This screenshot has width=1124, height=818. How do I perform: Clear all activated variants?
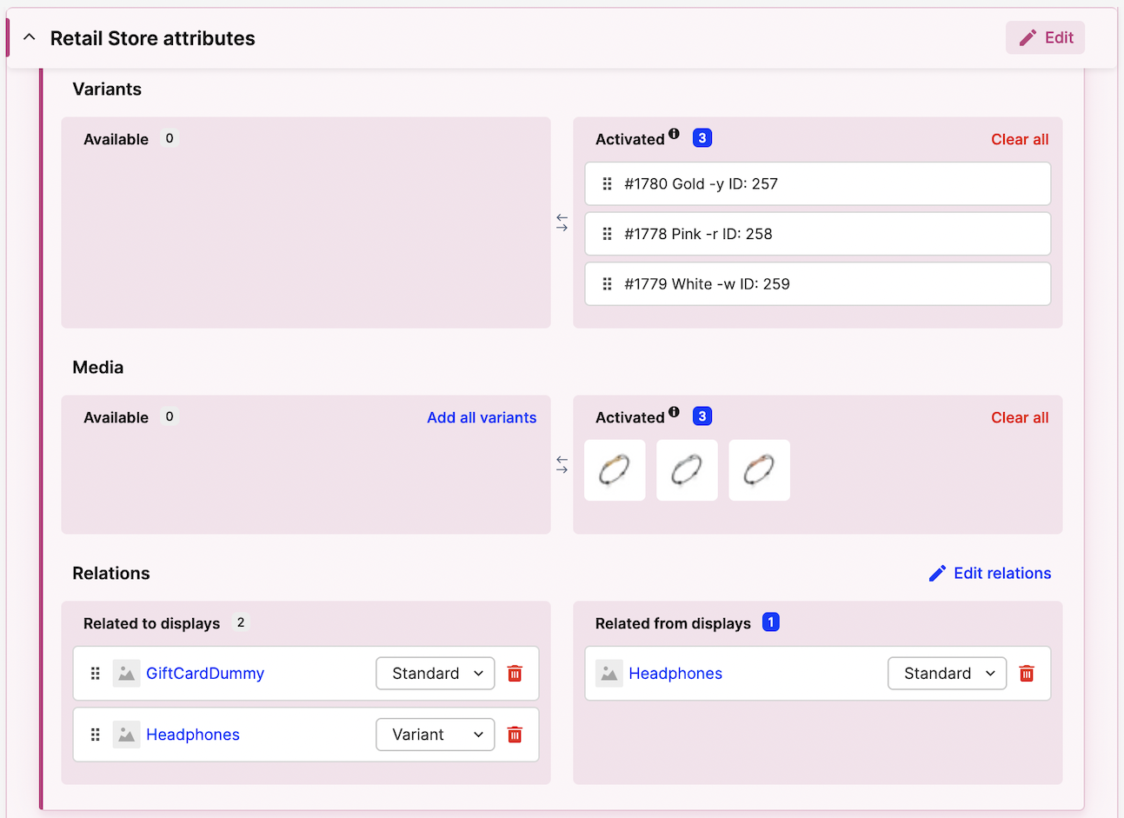click(1019, 139)
